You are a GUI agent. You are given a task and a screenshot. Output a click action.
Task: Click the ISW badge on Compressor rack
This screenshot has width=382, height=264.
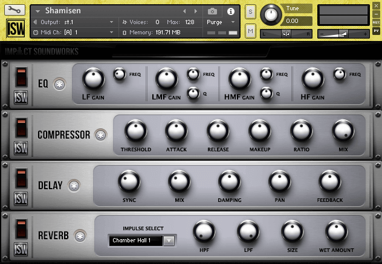[x=21, y=148]
